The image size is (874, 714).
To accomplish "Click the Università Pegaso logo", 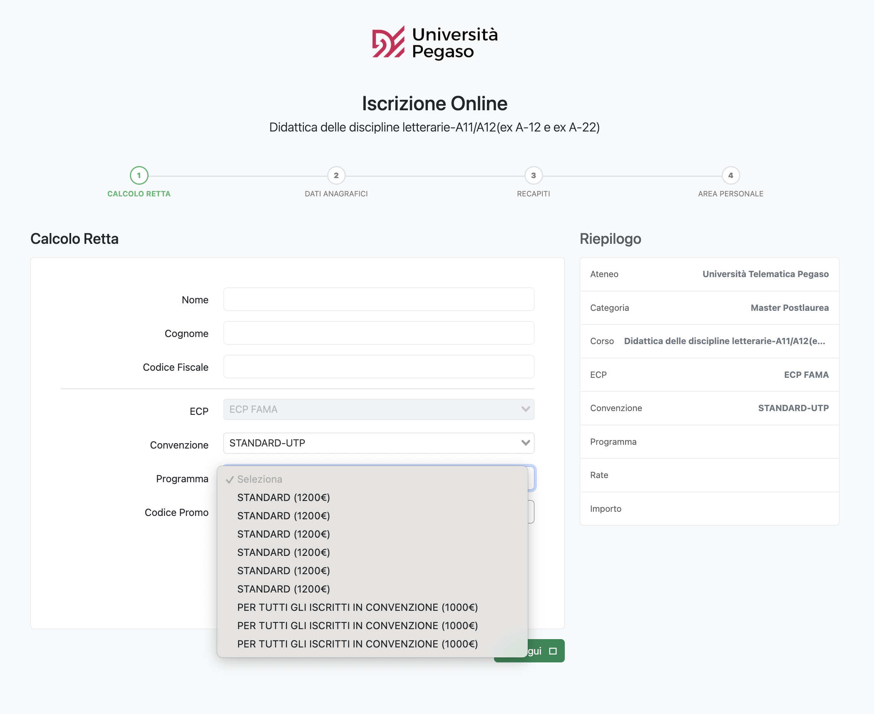I will click(435, 42).
